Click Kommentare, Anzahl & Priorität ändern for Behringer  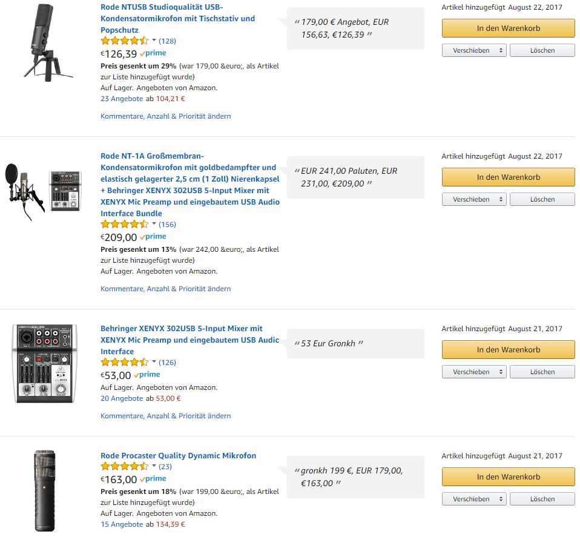point(165,416)
